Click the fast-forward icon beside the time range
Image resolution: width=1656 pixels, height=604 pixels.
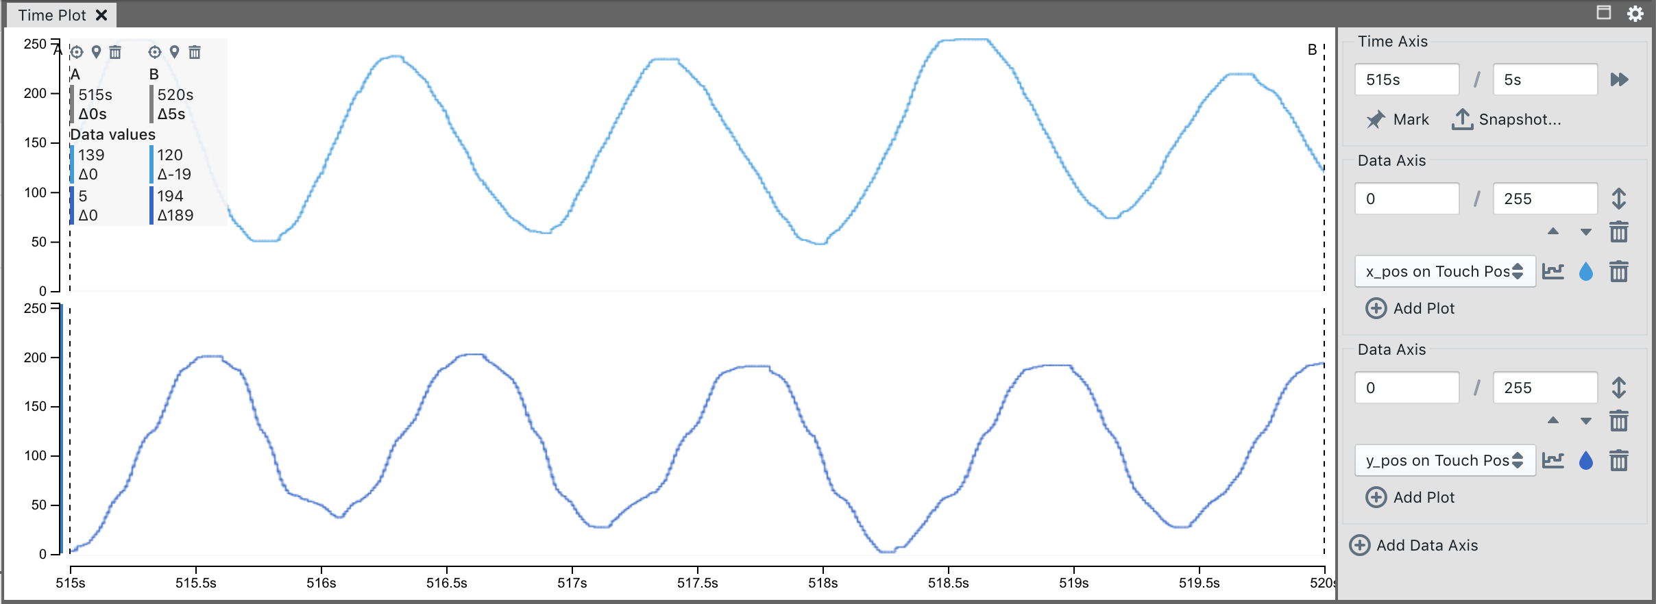point(1619,79)
